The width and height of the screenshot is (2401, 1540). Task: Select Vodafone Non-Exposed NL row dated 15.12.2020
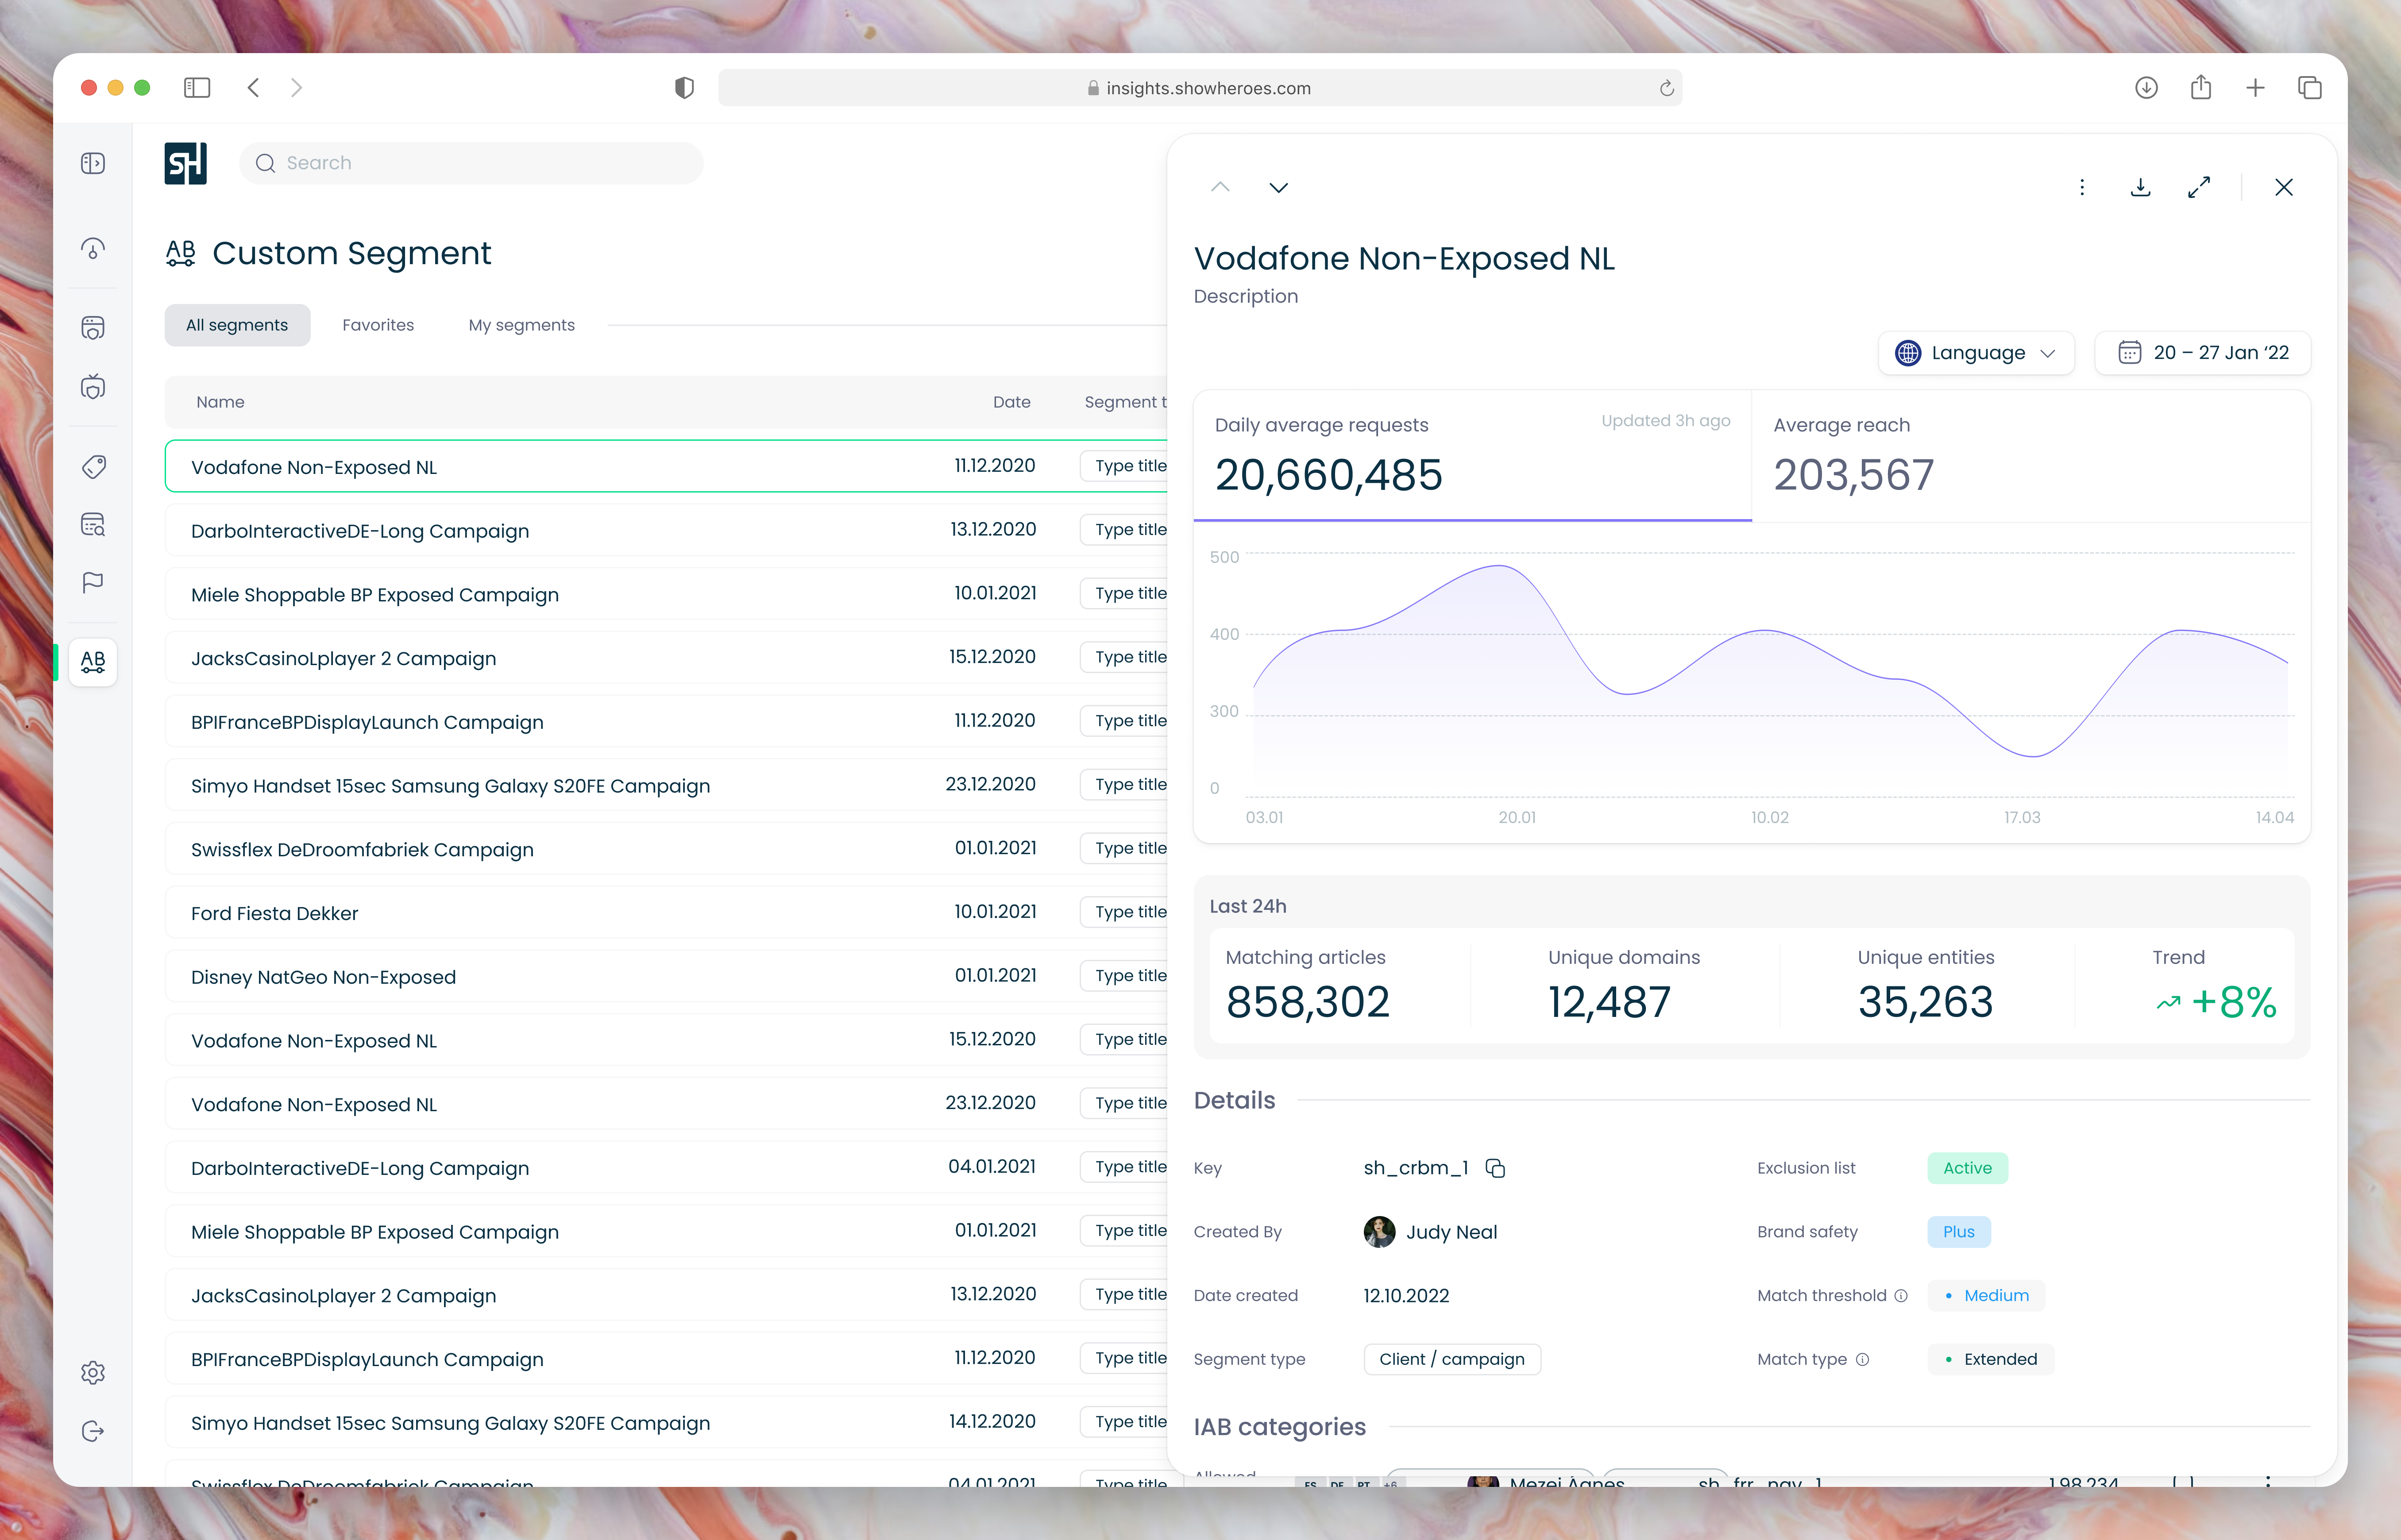coord(666,1041)
